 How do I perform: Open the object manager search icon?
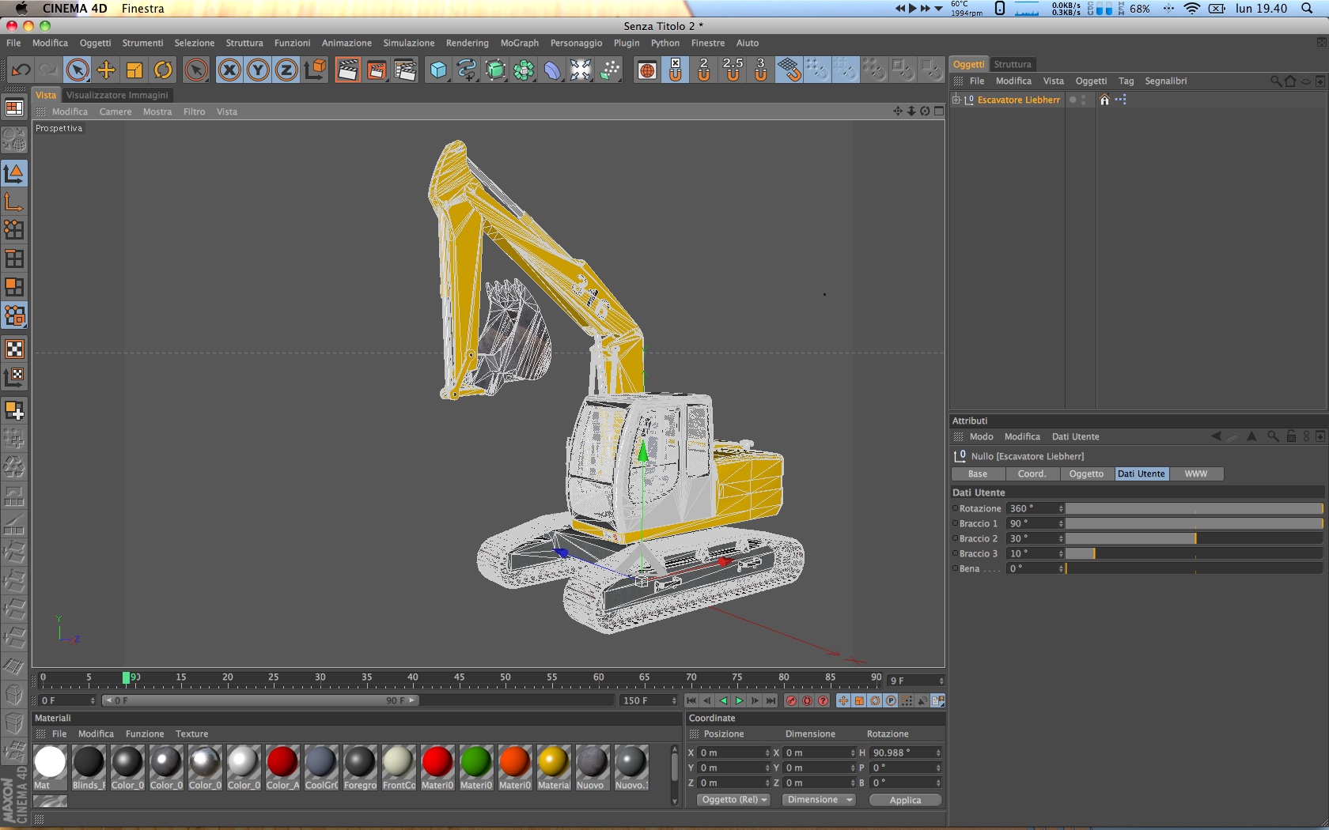(x=1275, y=81)
